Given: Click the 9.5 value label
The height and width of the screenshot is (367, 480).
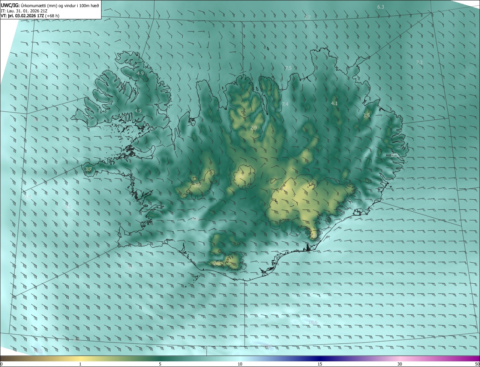Looking at the screenshot, I should 68,207.
